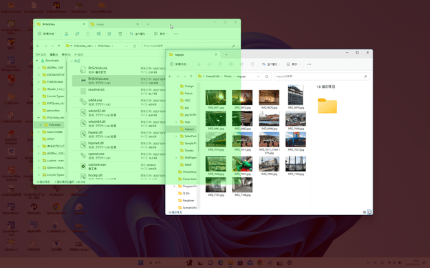Collapse the PriScVista_v40 tree node
This screenshot has height=268, width=430.
click(x=39, y=118)
